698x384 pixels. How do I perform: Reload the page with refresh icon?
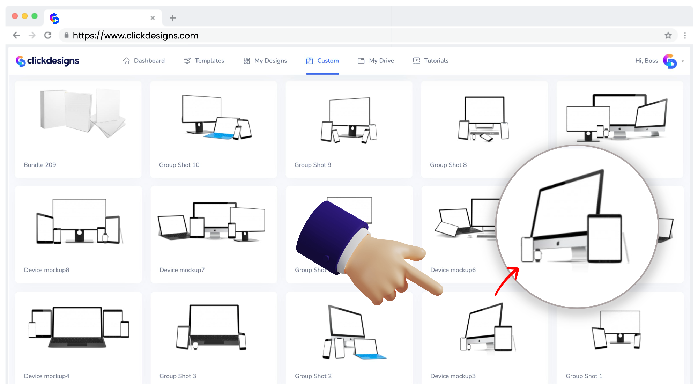click(48, 35)
